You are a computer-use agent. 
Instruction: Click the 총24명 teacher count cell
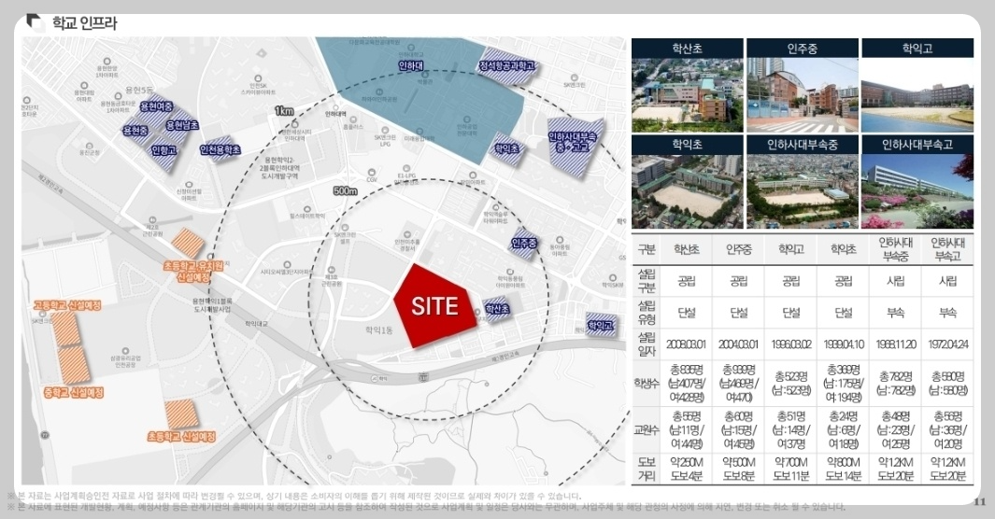click(844, 429)
